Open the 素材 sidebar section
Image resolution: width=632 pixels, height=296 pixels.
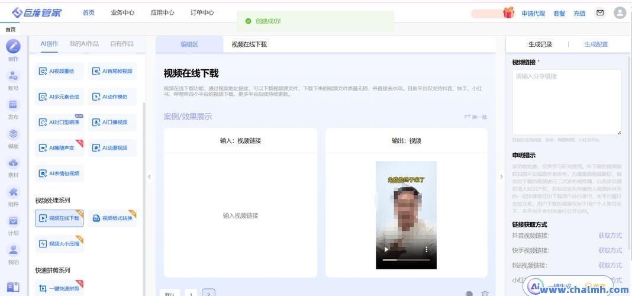(13, 166)
